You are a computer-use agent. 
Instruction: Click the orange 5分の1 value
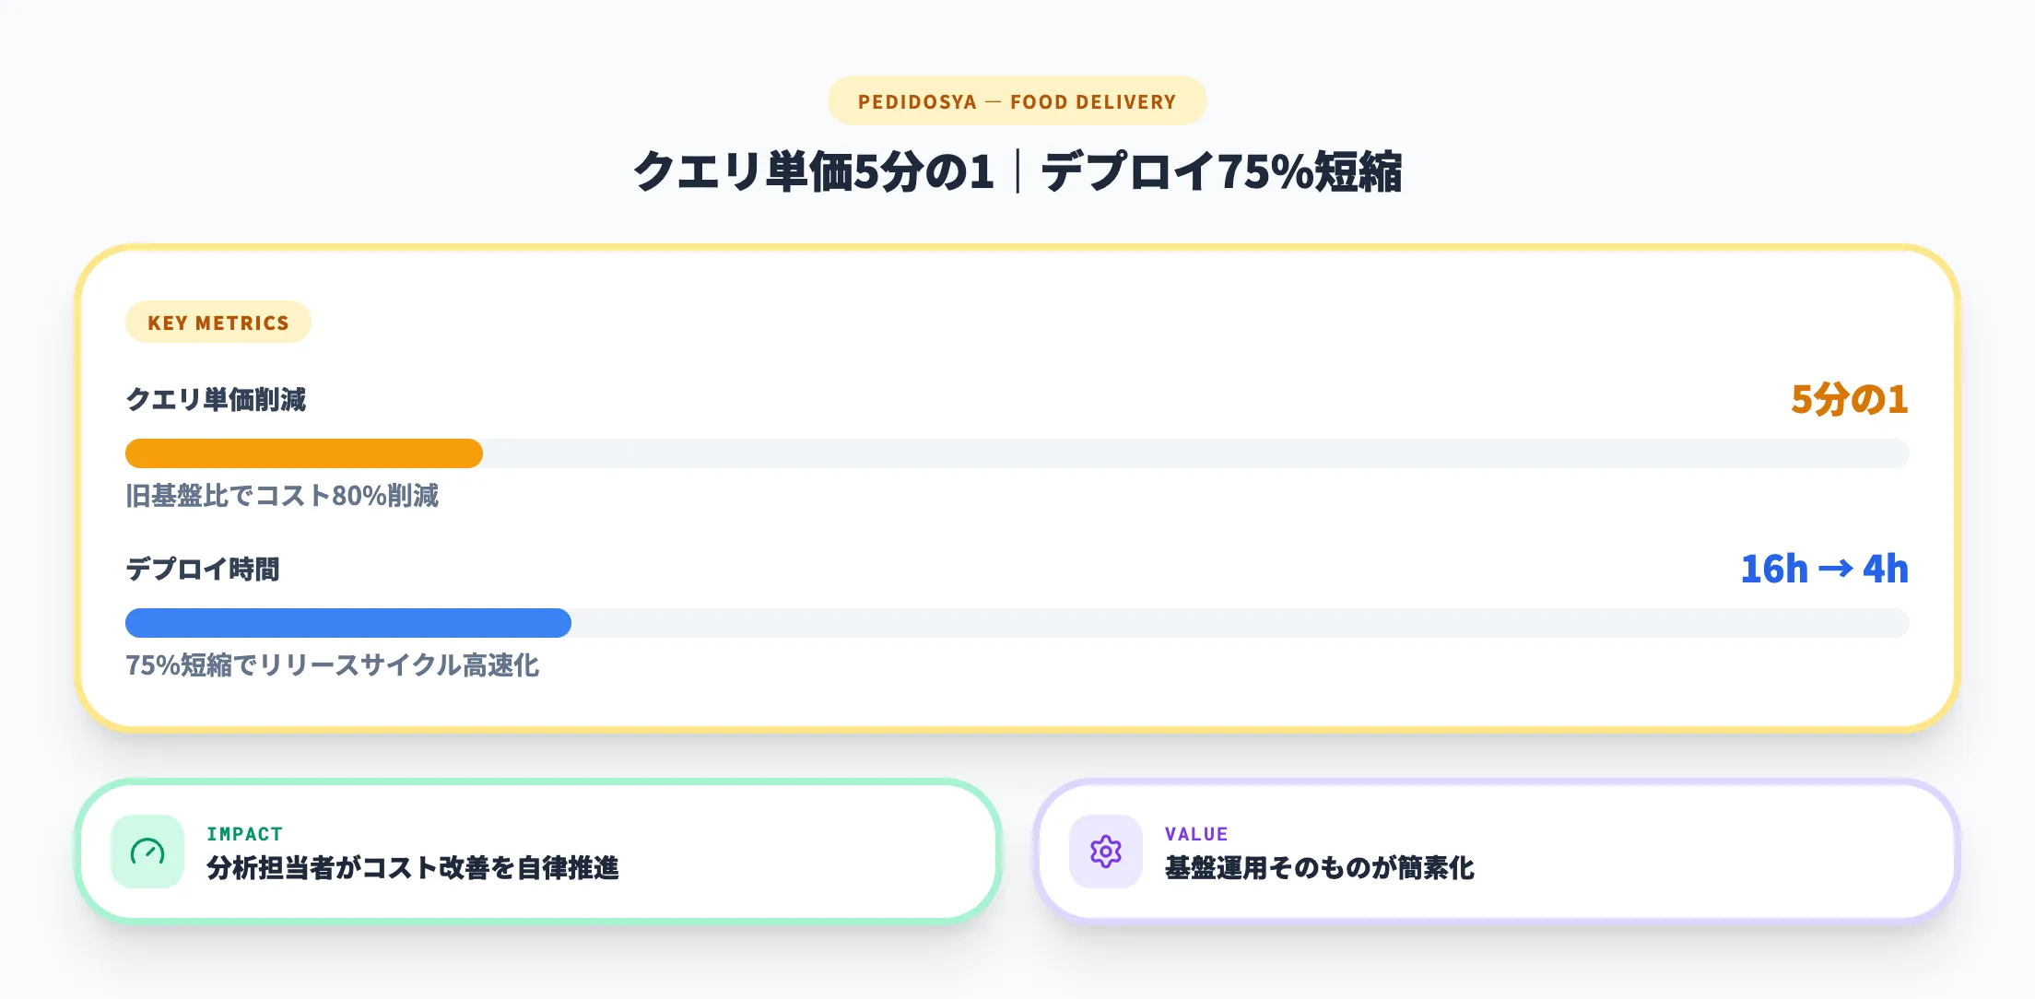pyautogui.click(x=1849, y=400)
